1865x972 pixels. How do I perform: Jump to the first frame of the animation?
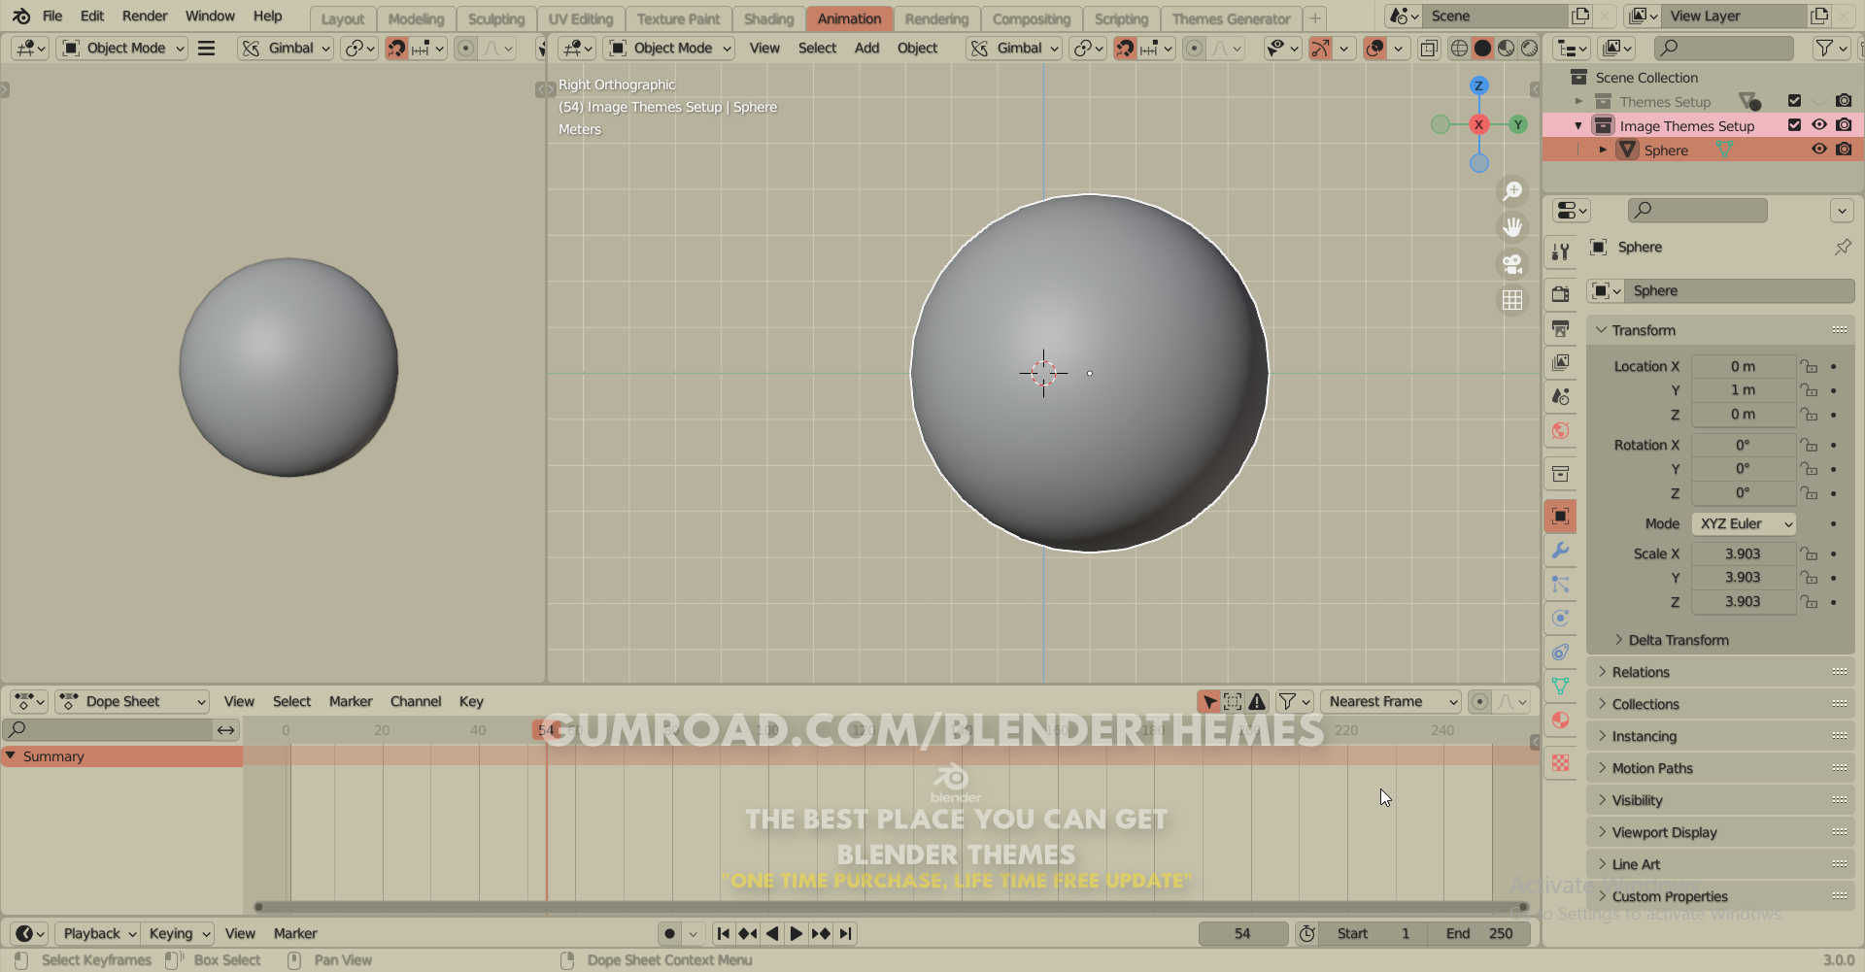click(723, 933)
